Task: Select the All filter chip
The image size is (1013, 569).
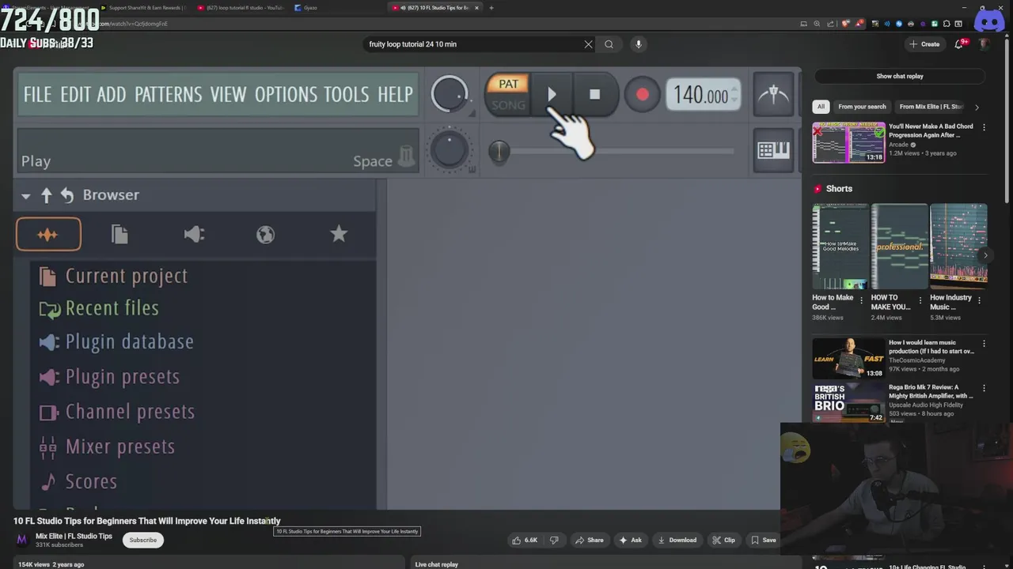Action: click(821, 107)
